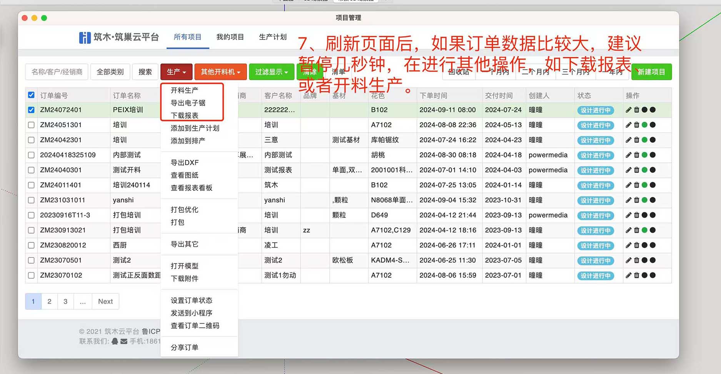Go to page Next in pagination
Image resolution: width=721 pixels, height=374 pixels.
[105, 301]
